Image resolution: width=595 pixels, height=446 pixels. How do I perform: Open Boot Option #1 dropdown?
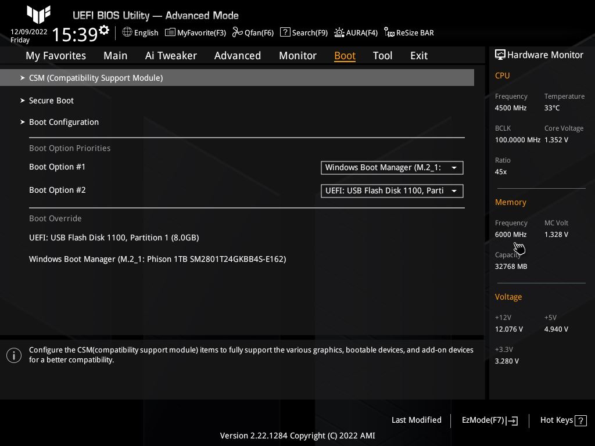coord(392,168)
